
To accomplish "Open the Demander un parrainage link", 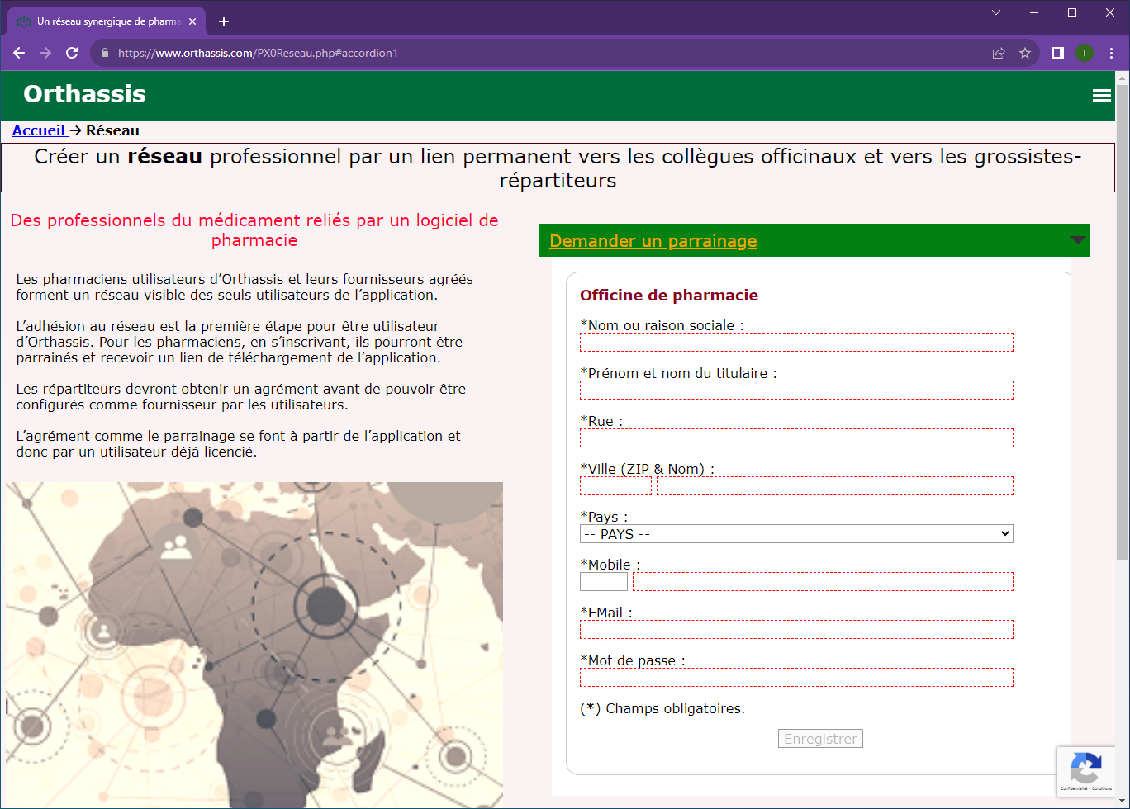I will [x=653, y=241].
